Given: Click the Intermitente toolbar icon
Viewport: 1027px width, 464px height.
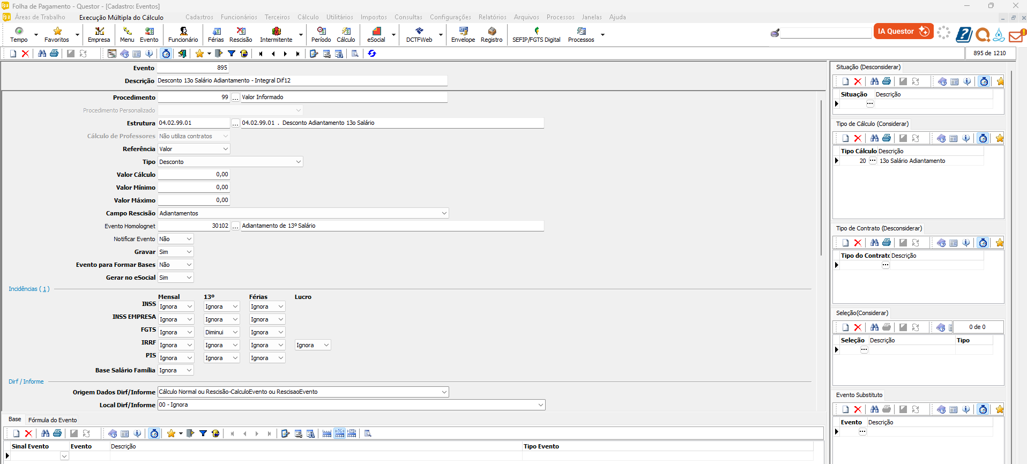Looking at the screenshot, I should tap(276, 34).
